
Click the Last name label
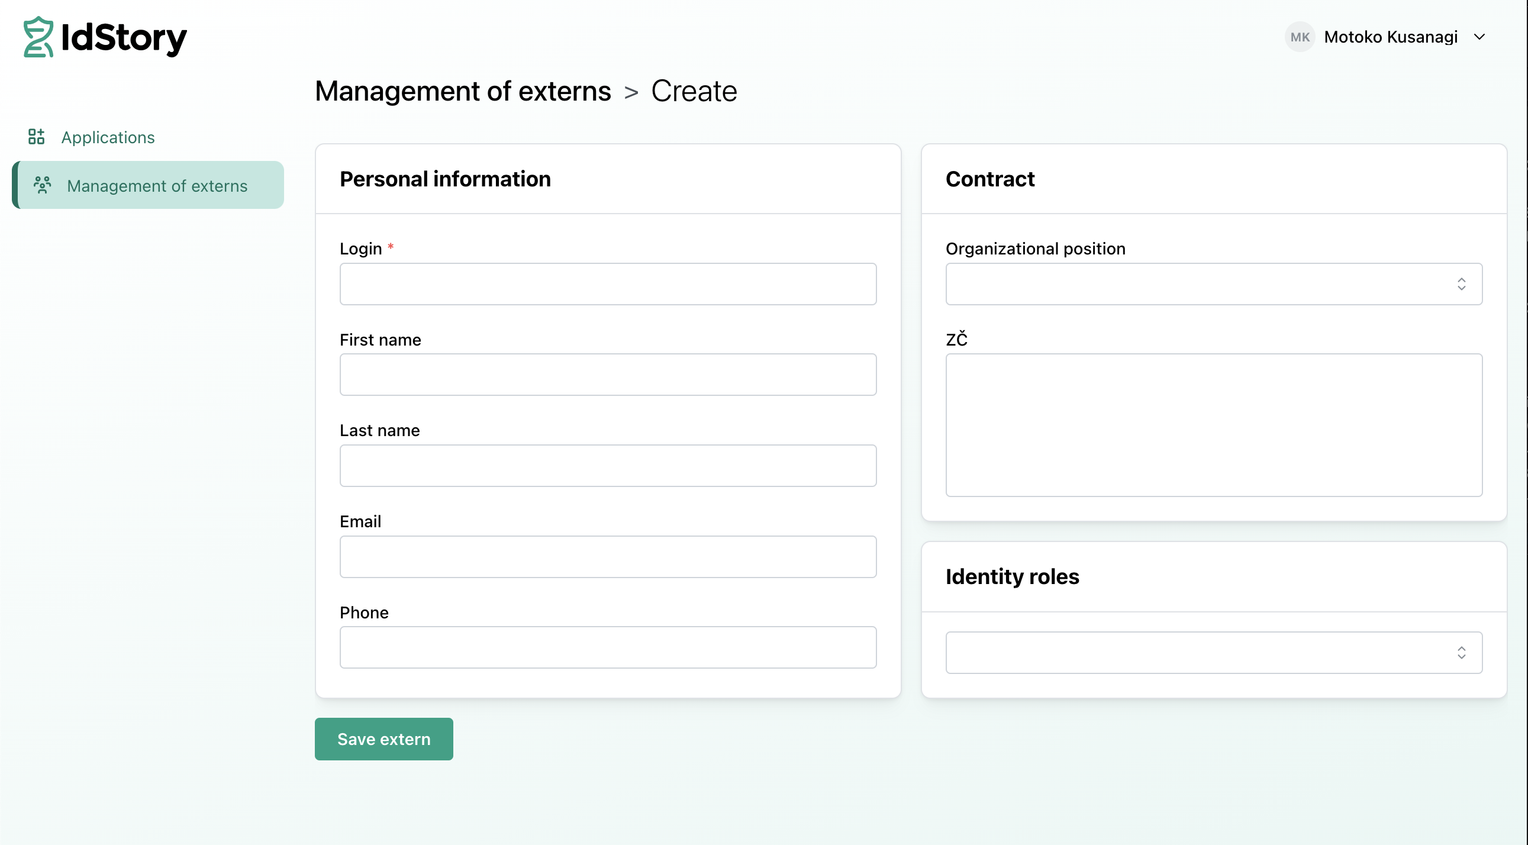[379, 431]
